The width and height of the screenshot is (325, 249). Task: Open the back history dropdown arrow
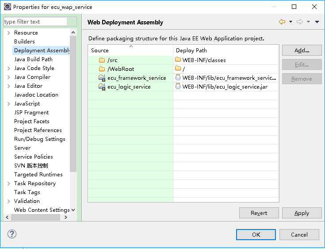291,22
